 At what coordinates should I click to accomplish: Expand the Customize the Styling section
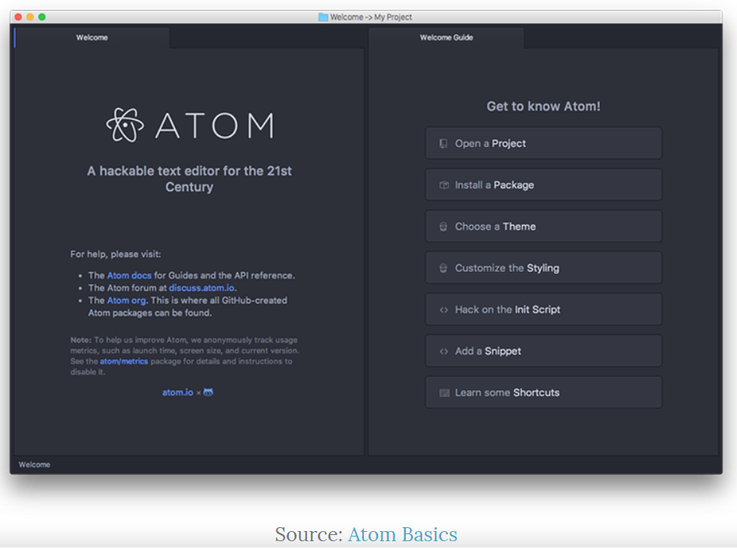click(543, 267)
